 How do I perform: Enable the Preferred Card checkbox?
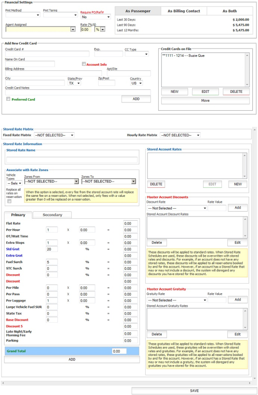[8, 99]
